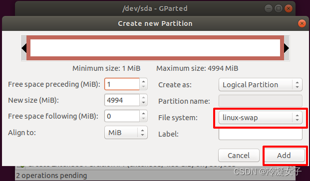Minimize the GParted main window
310x181 pixels.
pyautogui.click(x=269, y=8)
